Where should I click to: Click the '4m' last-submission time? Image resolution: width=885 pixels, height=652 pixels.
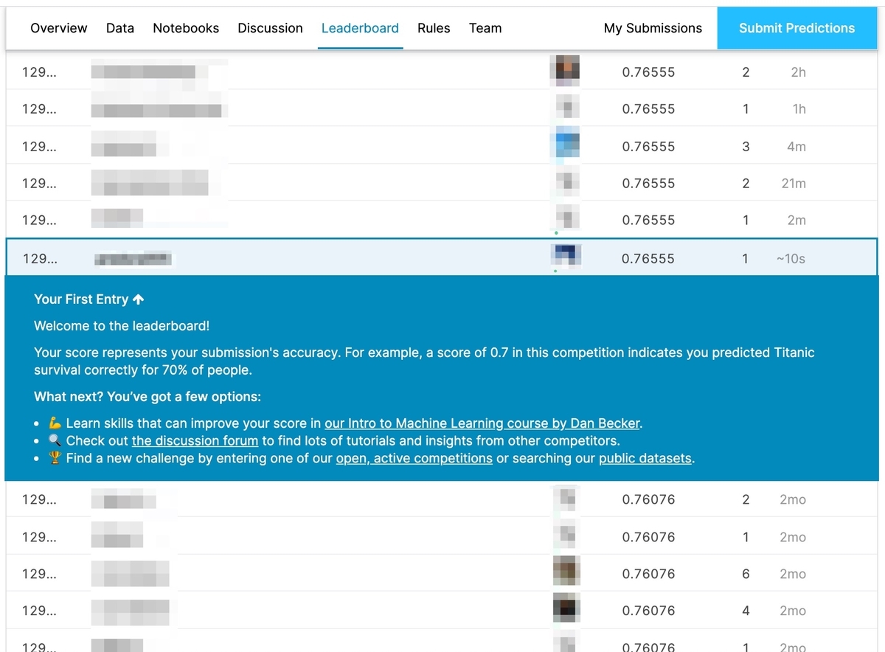(796, 147)
